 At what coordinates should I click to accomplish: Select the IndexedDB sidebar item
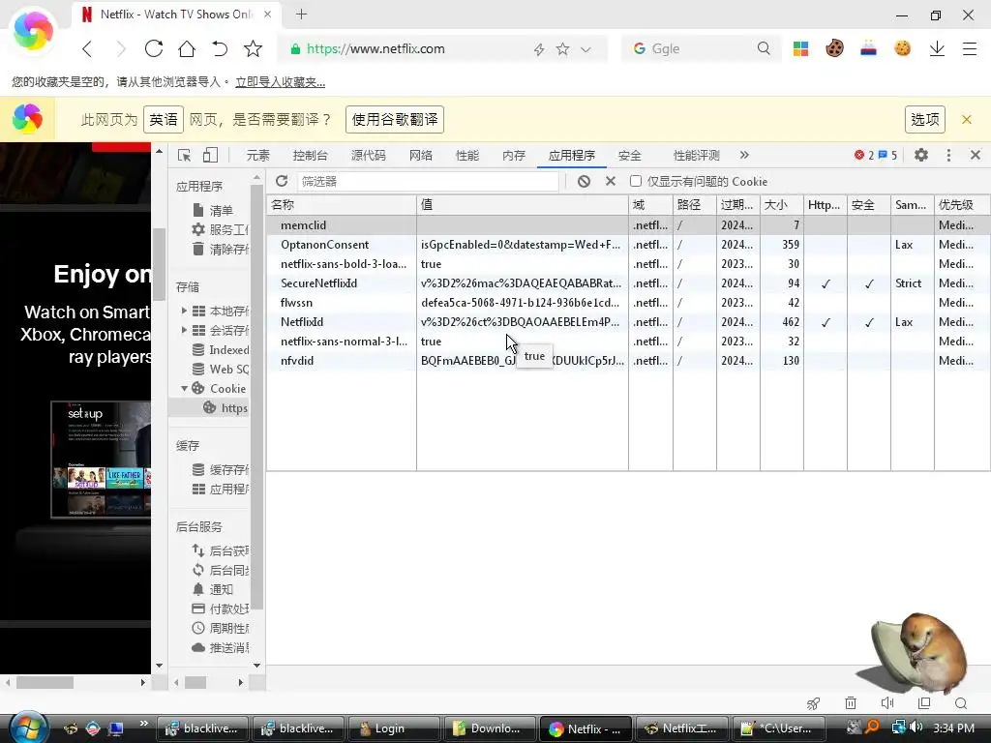click(221, 350)
